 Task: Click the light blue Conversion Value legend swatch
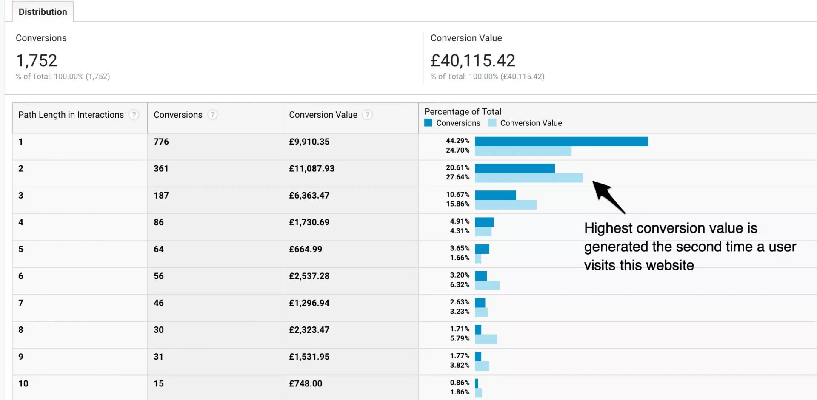point(492,123)
